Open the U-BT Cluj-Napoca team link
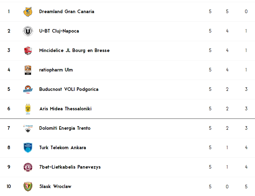 (59, 31)
